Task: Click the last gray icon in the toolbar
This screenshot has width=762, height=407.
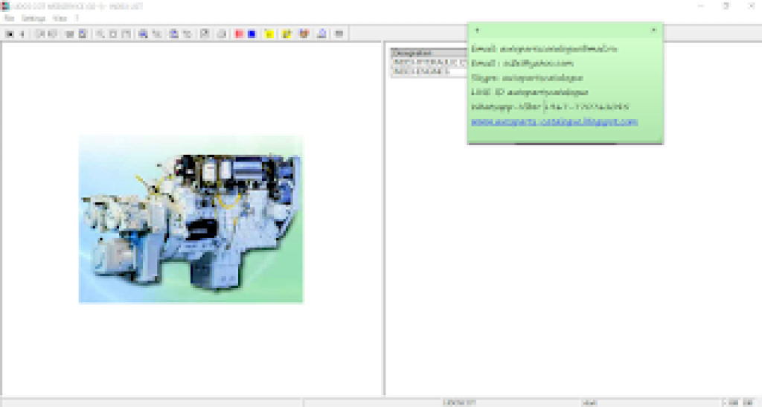Action: pyautogui.click(x=339, y=34)
